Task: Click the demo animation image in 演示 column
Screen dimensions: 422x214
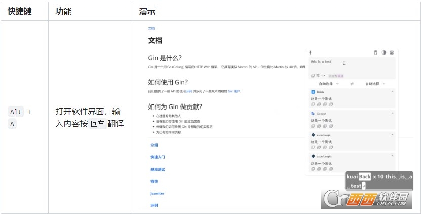Action: tap(276, 117)
